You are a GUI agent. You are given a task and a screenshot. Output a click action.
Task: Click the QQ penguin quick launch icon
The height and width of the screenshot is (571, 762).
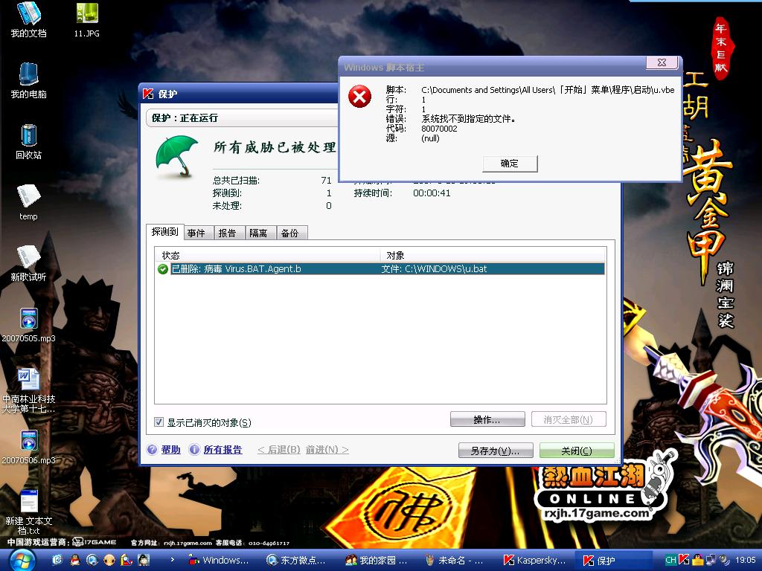pos(75,561)
